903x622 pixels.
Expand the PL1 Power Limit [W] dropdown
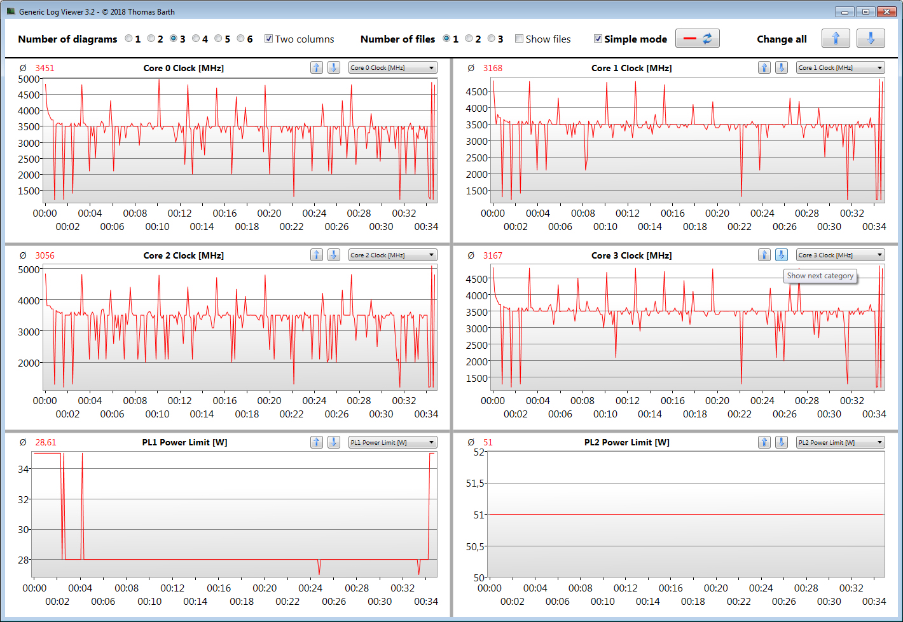point(392,443)
